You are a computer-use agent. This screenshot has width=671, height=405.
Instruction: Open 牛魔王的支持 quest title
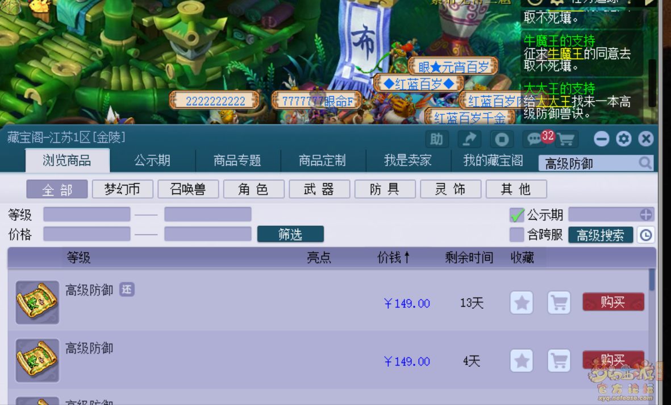pos(560,41)
